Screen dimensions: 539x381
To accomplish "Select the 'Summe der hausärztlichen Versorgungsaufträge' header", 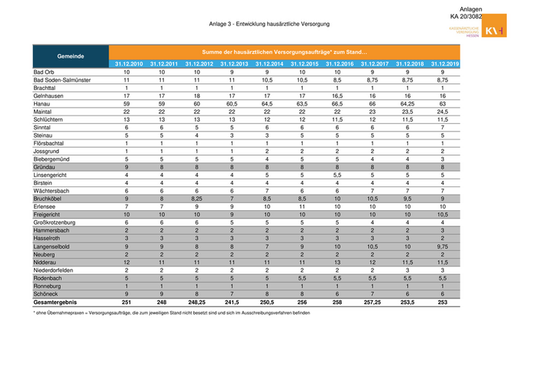I will click(285, 50).
